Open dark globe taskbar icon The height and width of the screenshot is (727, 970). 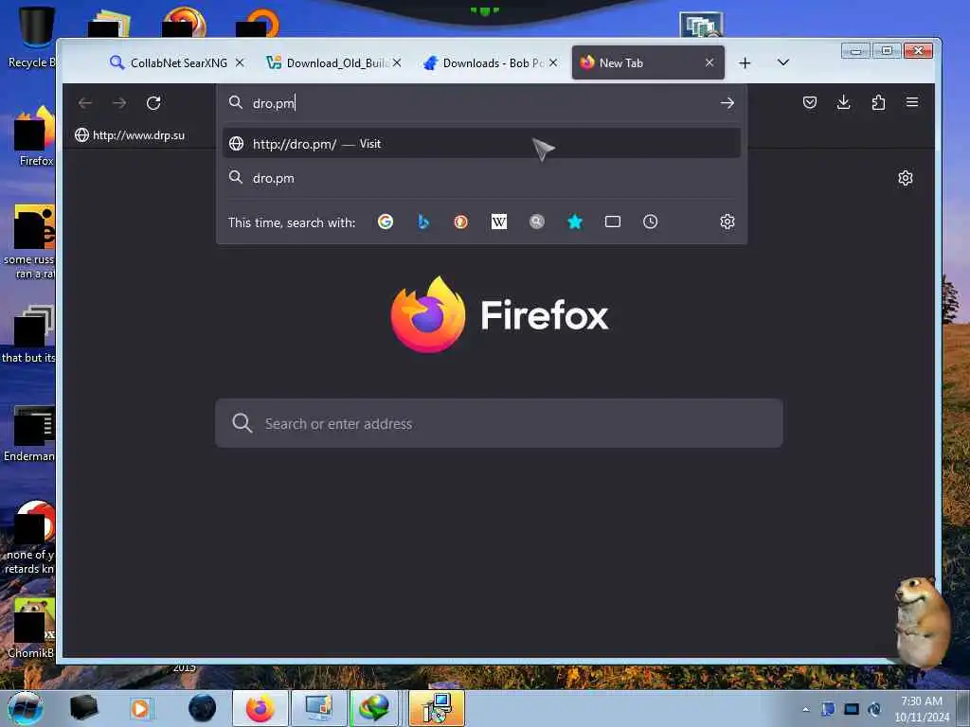pyautogui.click(x=203, y=708)
